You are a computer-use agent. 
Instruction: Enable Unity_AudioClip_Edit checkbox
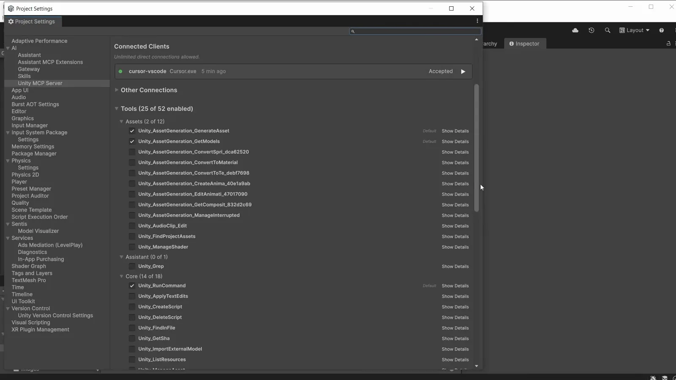132,226
